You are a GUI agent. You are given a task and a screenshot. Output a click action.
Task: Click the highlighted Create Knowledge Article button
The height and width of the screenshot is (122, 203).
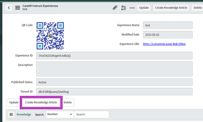coord(41,102)
